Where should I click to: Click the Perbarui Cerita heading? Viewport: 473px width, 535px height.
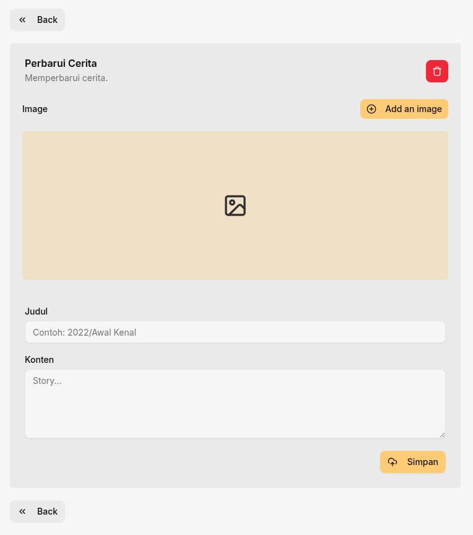click(61, 63)
